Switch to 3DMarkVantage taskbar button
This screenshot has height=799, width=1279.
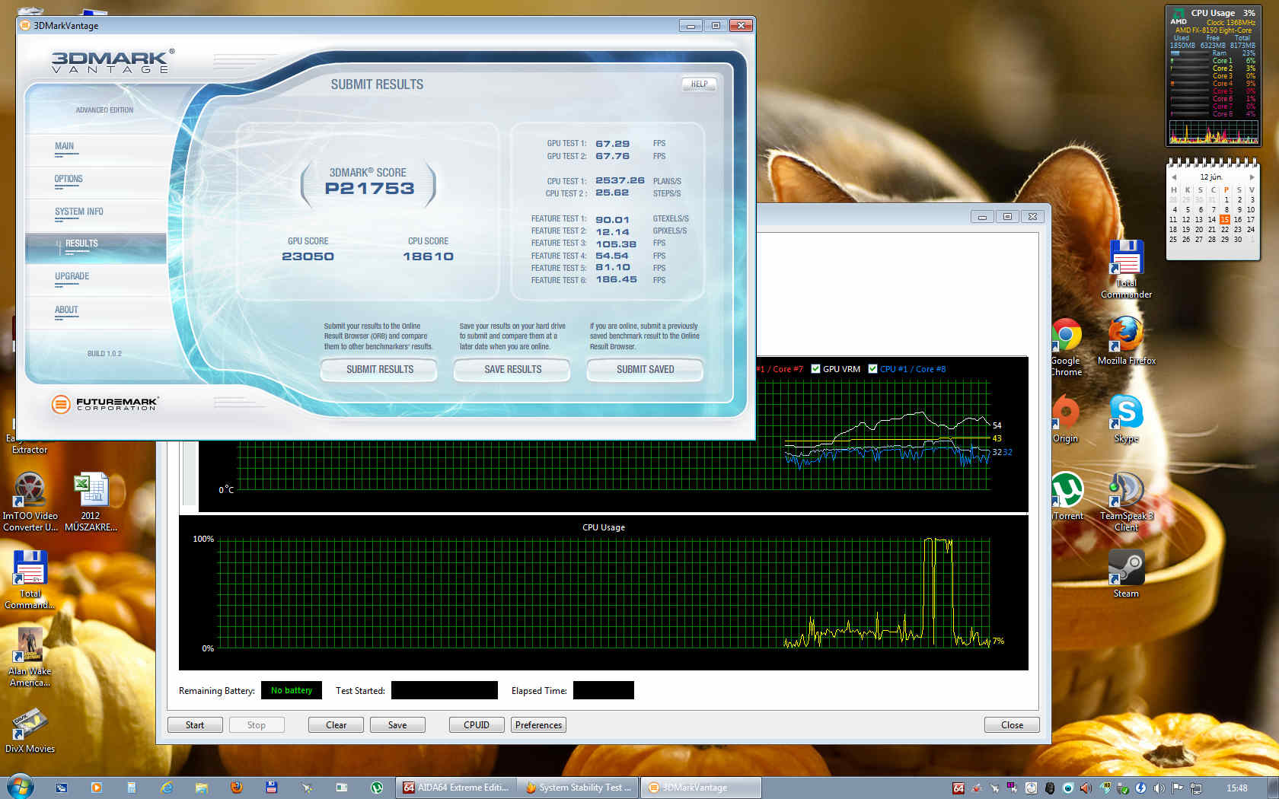(x=700, y=788)
